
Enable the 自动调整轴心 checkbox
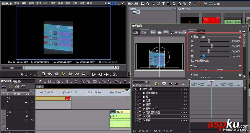pos(192,60)
